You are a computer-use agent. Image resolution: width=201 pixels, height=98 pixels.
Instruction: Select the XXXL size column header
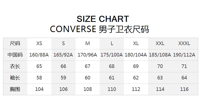click(x=184, y=43)
